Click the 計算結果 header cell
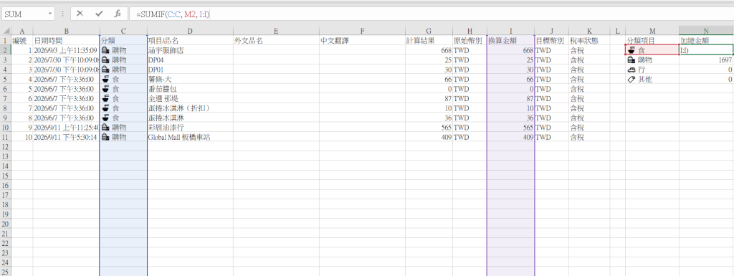The image size is (734, 276). coord(429,40)
